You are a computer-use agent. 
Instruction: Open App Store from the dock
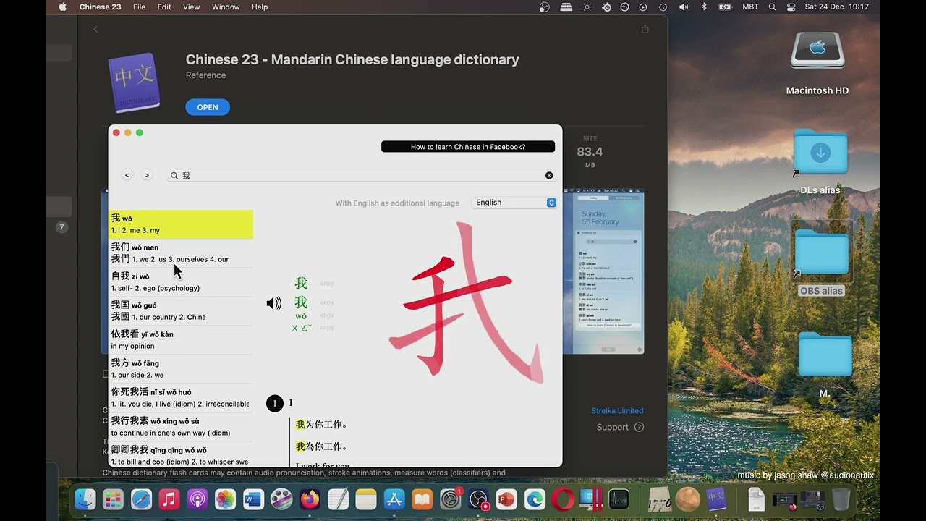pyautogui.click(x=394, y=499)
